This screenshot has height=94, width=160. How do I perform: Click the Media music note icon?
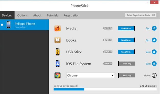(x=57, y=28)
